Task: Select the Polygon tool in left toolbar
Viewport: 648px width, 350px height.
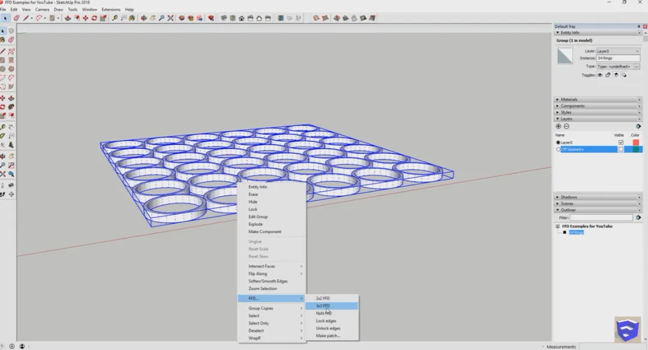Action: coord(11,69)
